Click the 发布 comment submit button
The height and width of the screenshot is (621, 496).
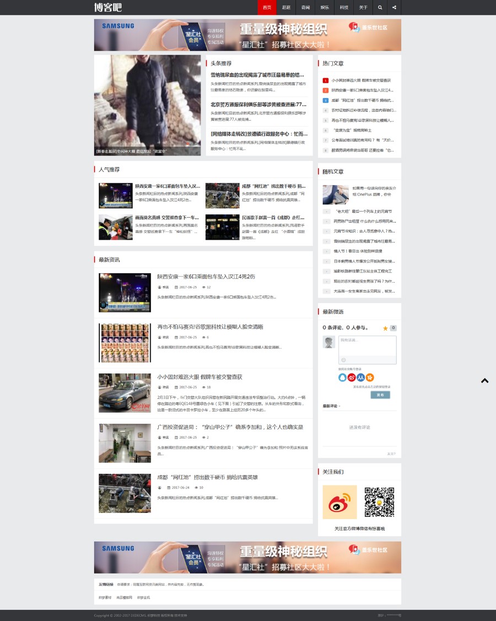(380, 395)
